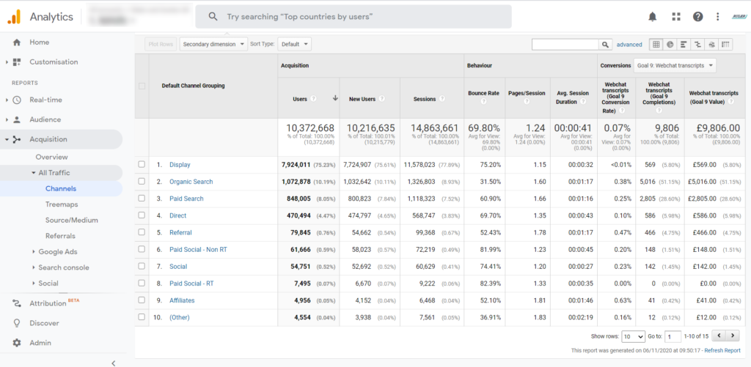Screen dimensions: 751x367
Task: Open the Goal 9 conversions dropdown
Action: (674, 66)
